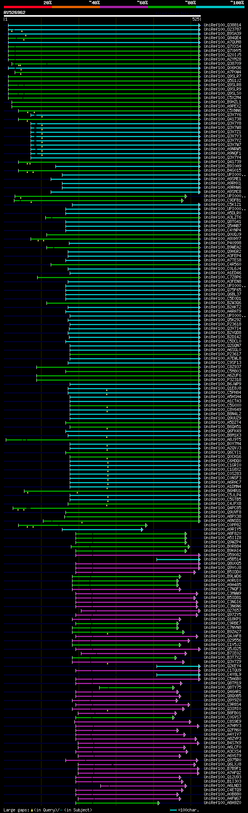Select the UniRef100_C5KI21 label
The width and height of the screenshot is (248, 813).
pos(222,205)
